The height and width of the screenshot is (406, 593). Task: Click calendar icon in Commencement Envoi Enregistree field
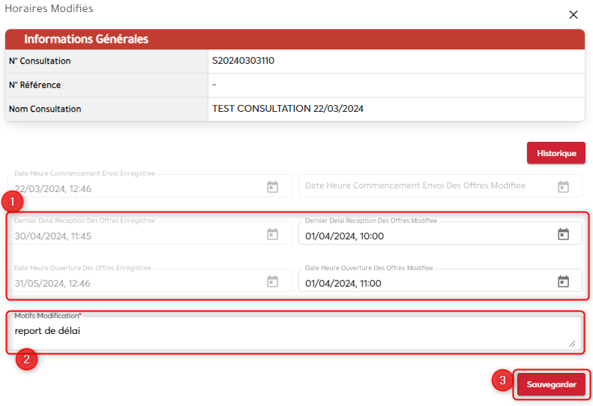coord(273,187)
